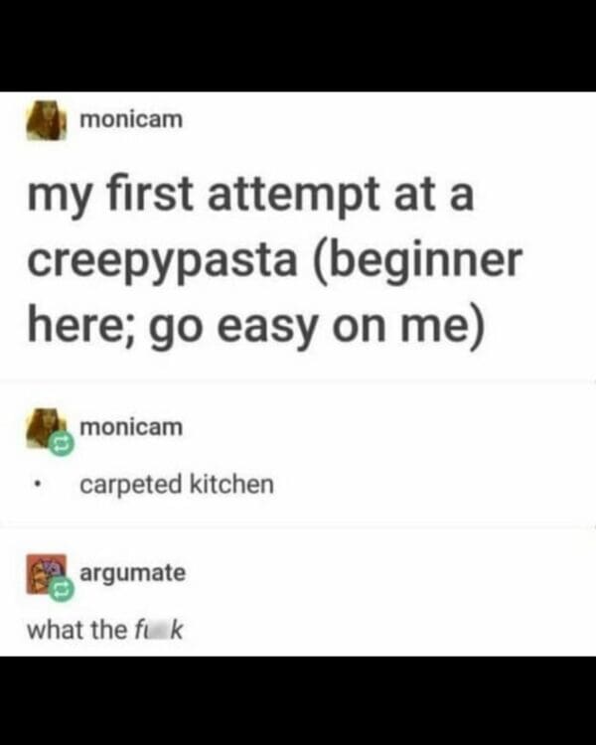The image size is (596, 745).
Task: Click the phrase "go easy on me)"
Action: [318, 328]
